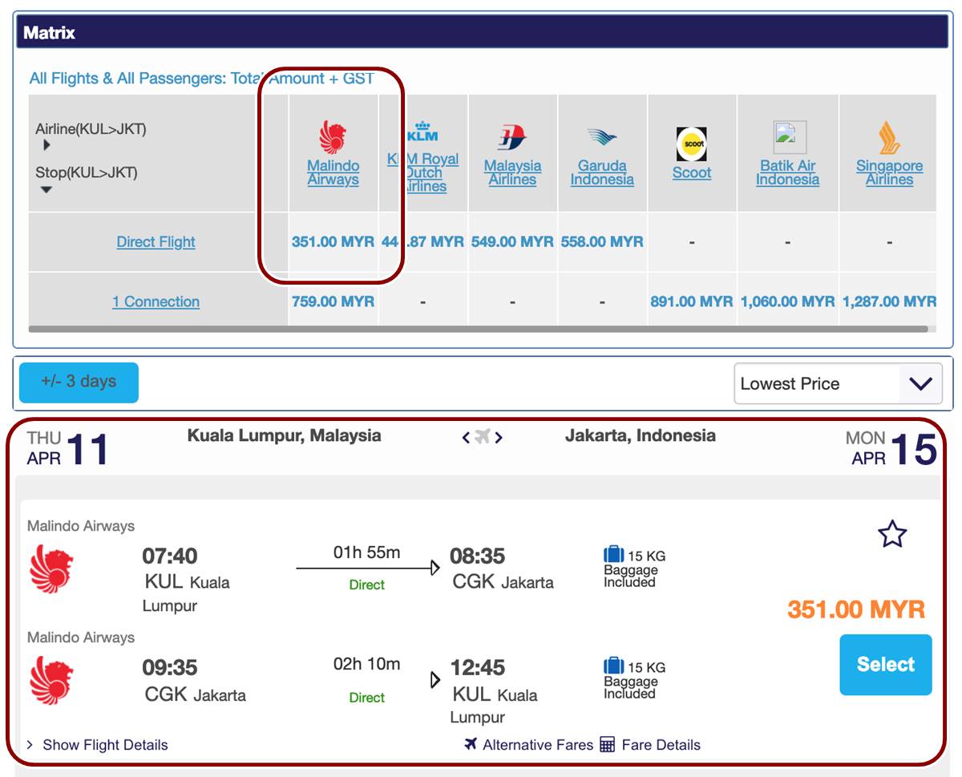Expand the Airline(KUL>JKT) right arrow
The height and width of the screenshot is (777, 962).
click(x=46, y=145)
